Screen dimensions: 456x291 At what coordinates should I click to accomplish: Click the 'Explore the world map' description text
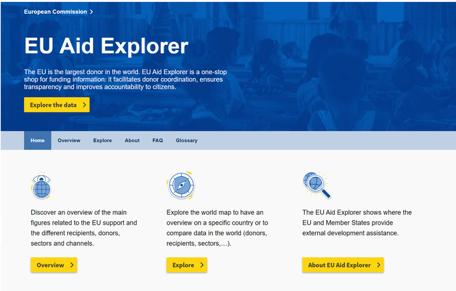217,228
